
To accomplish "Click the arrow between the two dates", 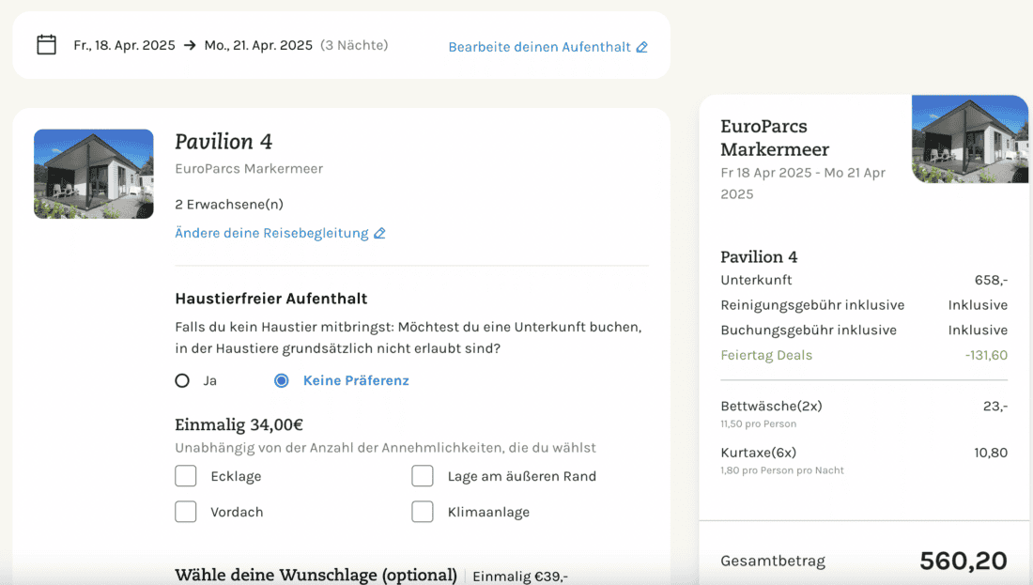I will 190,45.
